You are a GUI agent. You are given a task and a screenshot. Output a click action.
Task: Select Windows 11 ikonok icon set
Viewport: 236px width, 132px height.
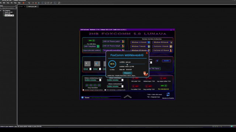click(140, 43)
